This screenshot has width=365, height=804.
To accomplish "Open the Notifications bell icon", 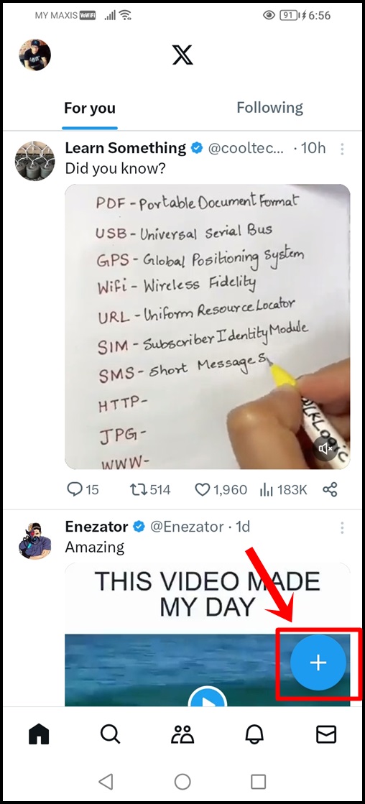I will [254, 735].
